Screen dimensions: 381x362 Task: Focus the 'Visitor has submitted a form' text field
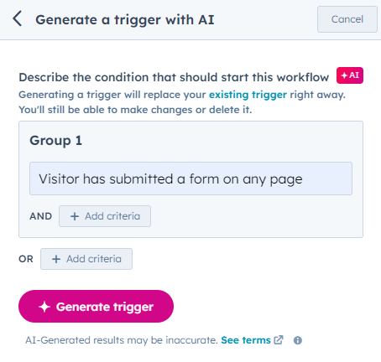(x=190, y=178)
